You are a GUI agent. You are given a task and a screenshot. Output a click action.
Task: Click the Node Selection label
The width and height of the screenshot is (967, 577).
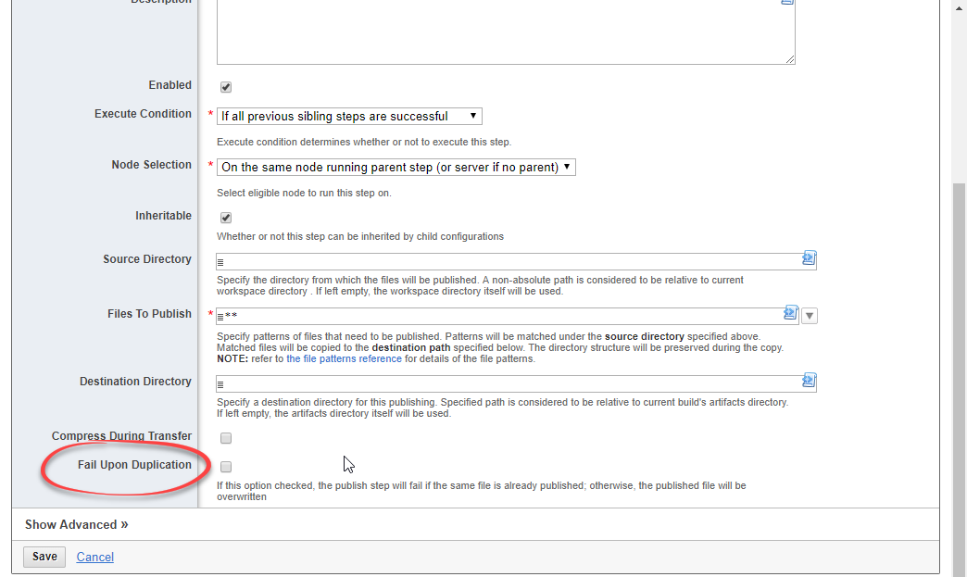tap(152, 165)
